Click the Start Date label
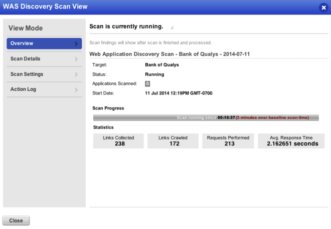 [x=103, y=93]
